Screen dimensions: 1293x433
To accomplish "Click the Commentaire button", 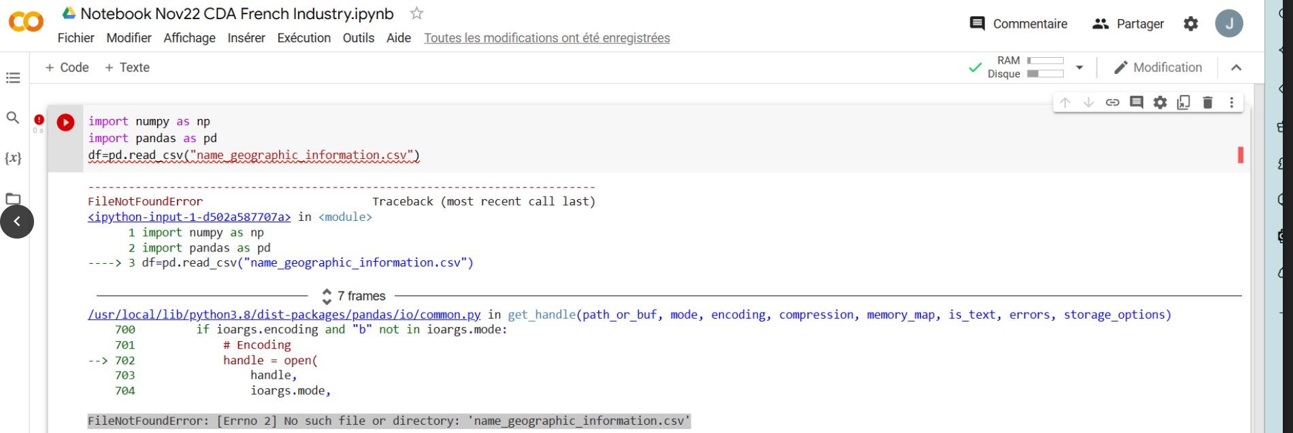I will coord(1019,24).
